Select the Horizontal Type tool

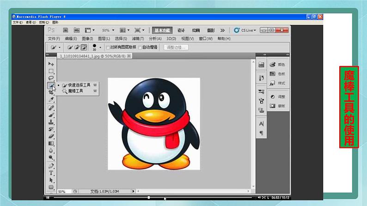click(51, 173)
